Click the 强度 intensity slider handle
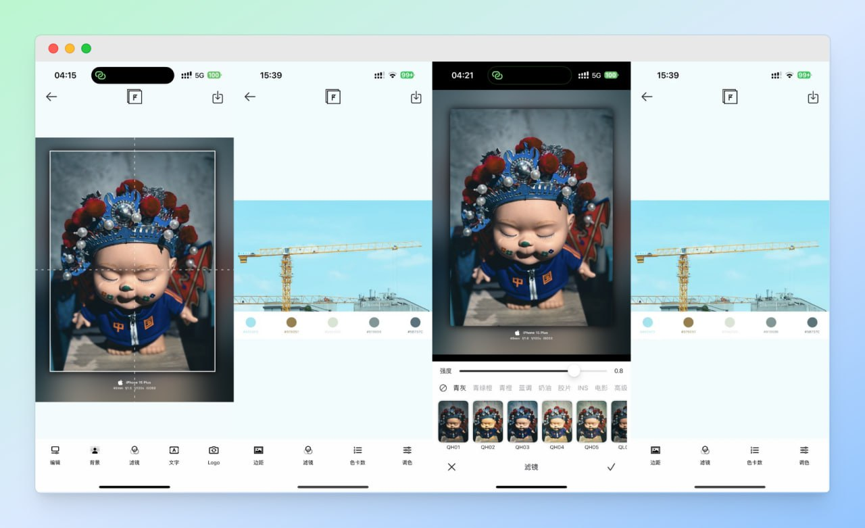The width and height of the screenshot is (865, 528). (x=574, y=370)
